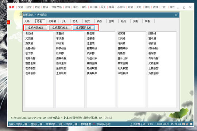Open the 门派 tab
This screenshot has height=131, width=197.
coord(63,21)
